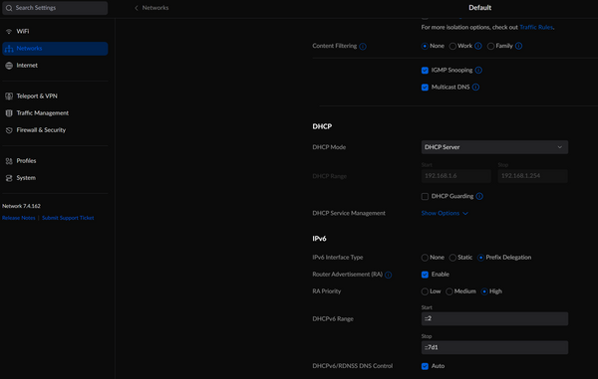
Task: Click the Router Advertisement info icon
Action: pyautogui.click(x=389, y=275)
